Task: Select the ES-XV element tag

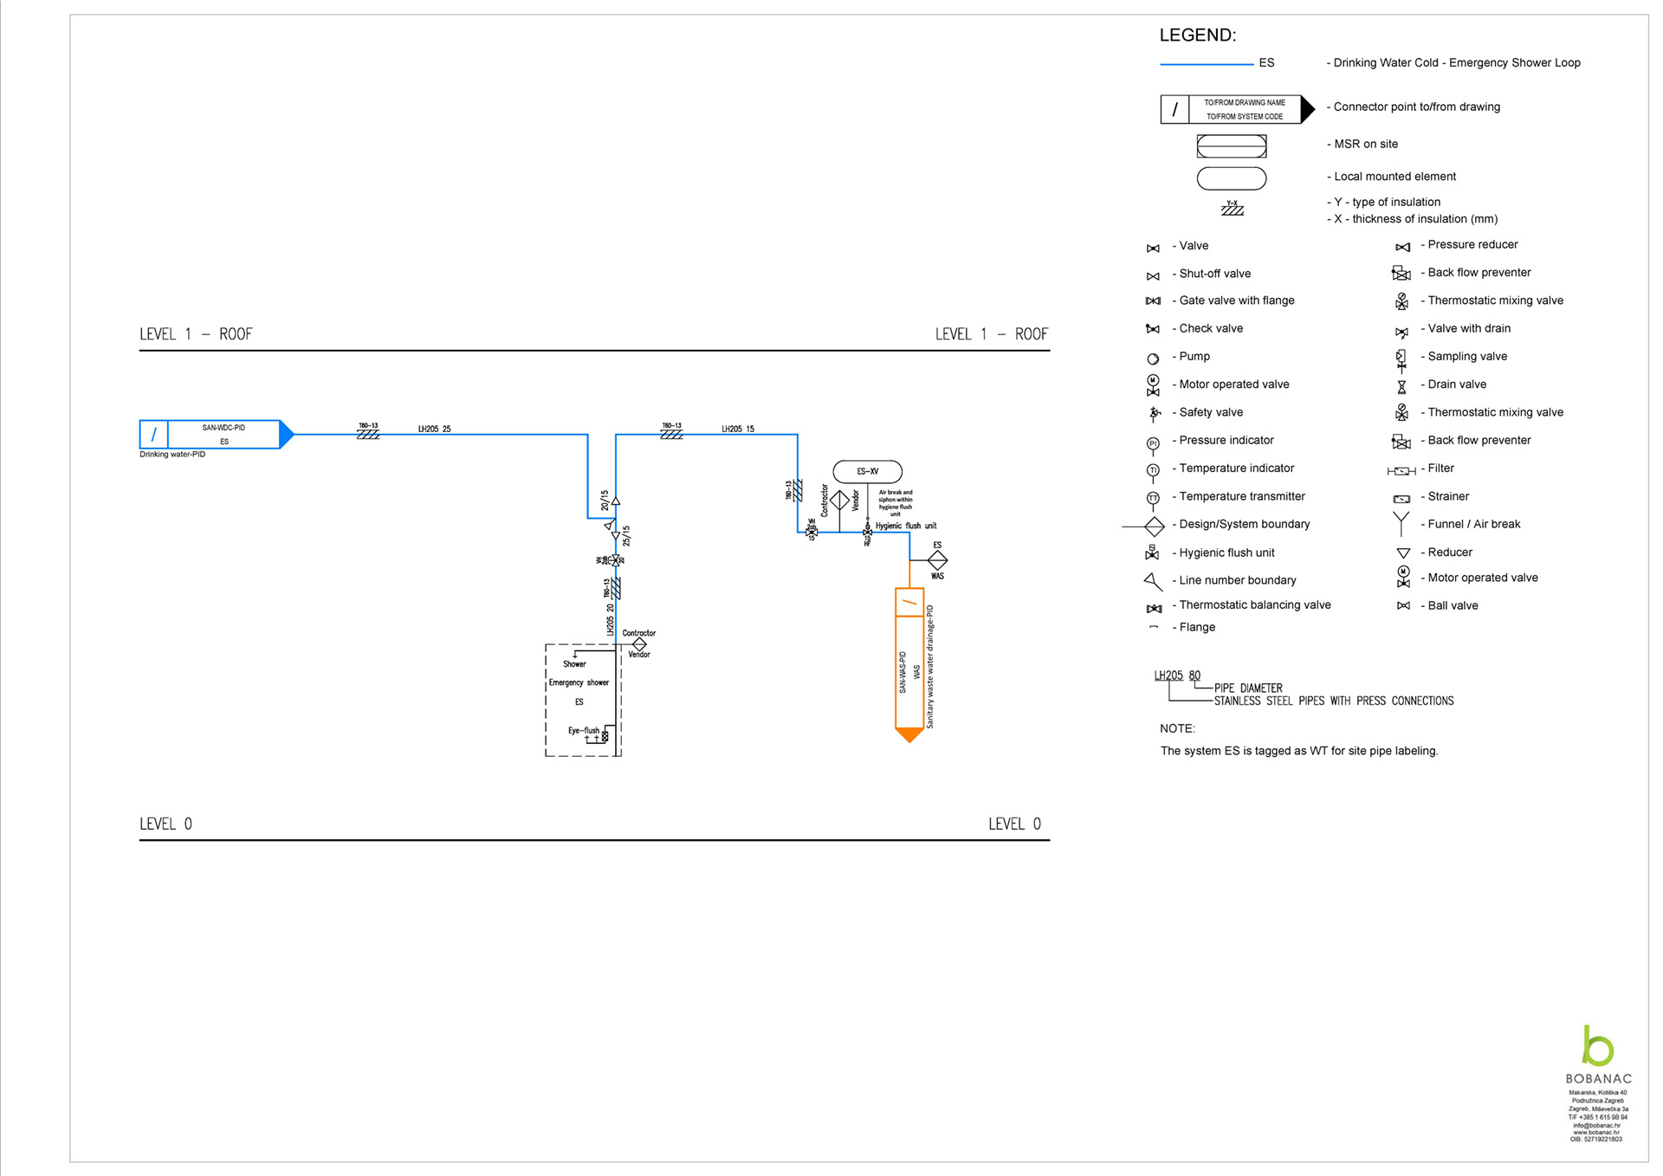Action: (x=867, y=472)
